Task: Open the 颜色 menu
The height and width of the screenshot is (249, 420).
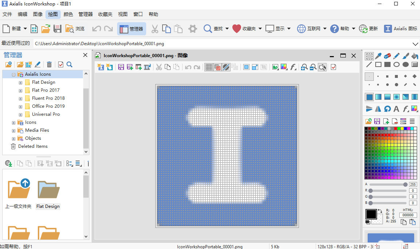Action: [68, 14]
